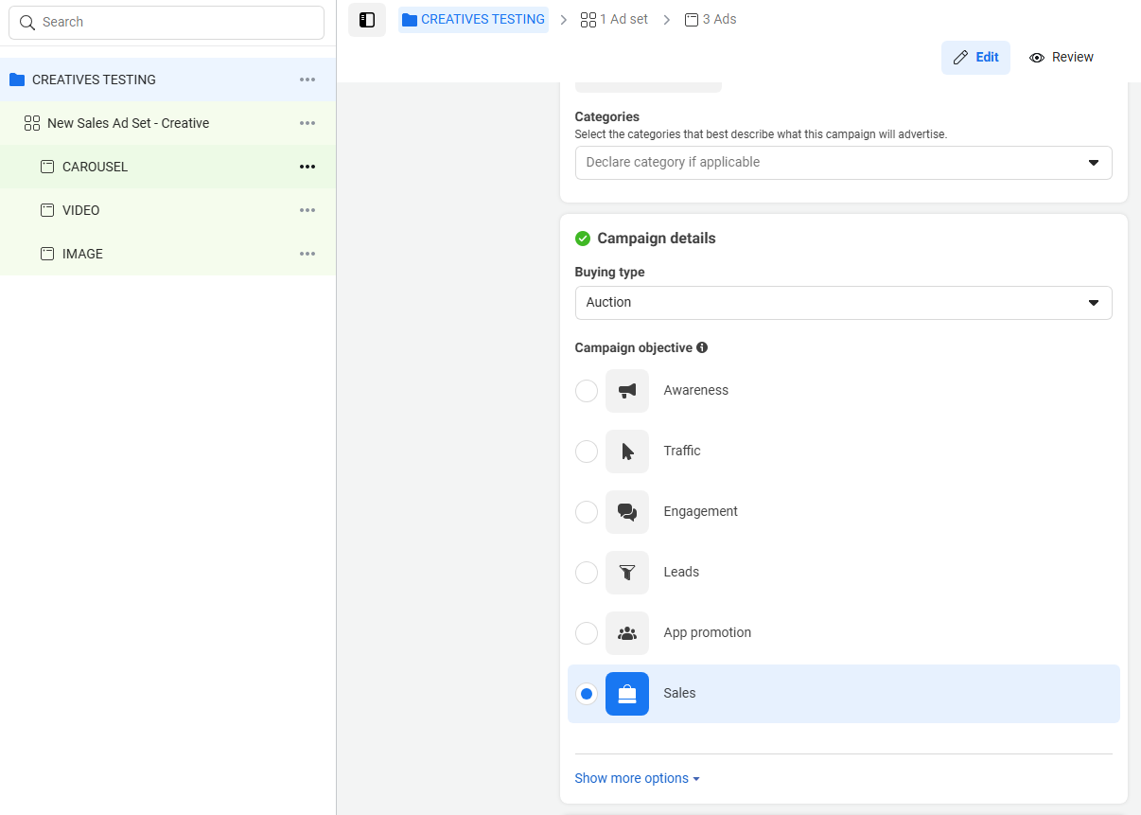The height and width of the screenshot is (815, 1141).
Task: Click the Campaign objective info icon
Action: point(702,347)
